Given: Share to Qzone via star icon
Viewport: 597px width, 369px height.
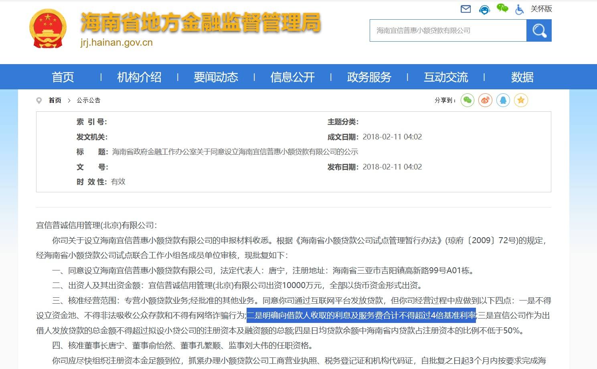Looking at the screenshot, I should 521,100.
